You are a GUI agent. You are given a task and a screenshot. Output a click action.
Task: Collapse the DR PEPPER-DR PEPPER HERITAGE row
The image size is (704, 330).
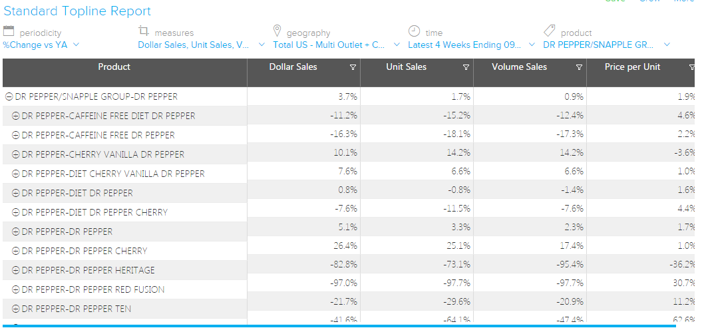click(16, 270)
